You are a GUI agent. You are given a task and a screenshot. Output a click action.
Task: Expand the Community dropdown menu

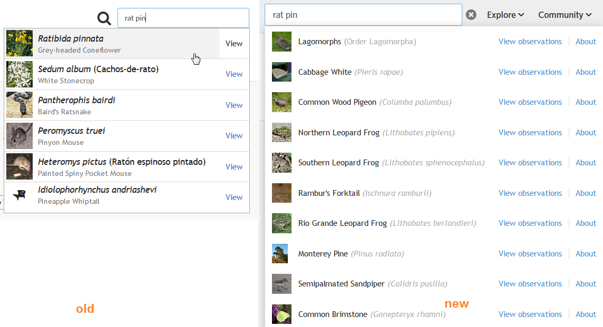tap(565, 15)
